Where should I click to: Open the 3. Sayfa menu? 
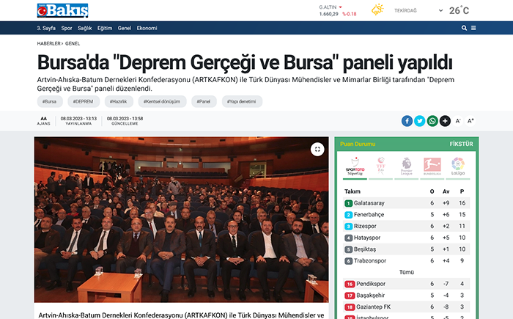46,28
